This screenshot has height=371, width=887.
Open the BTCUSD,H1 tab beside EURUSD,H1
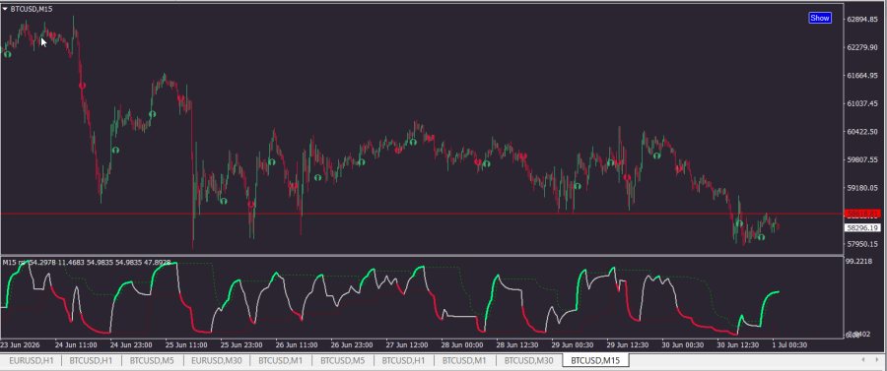click(x=91, y=360)
